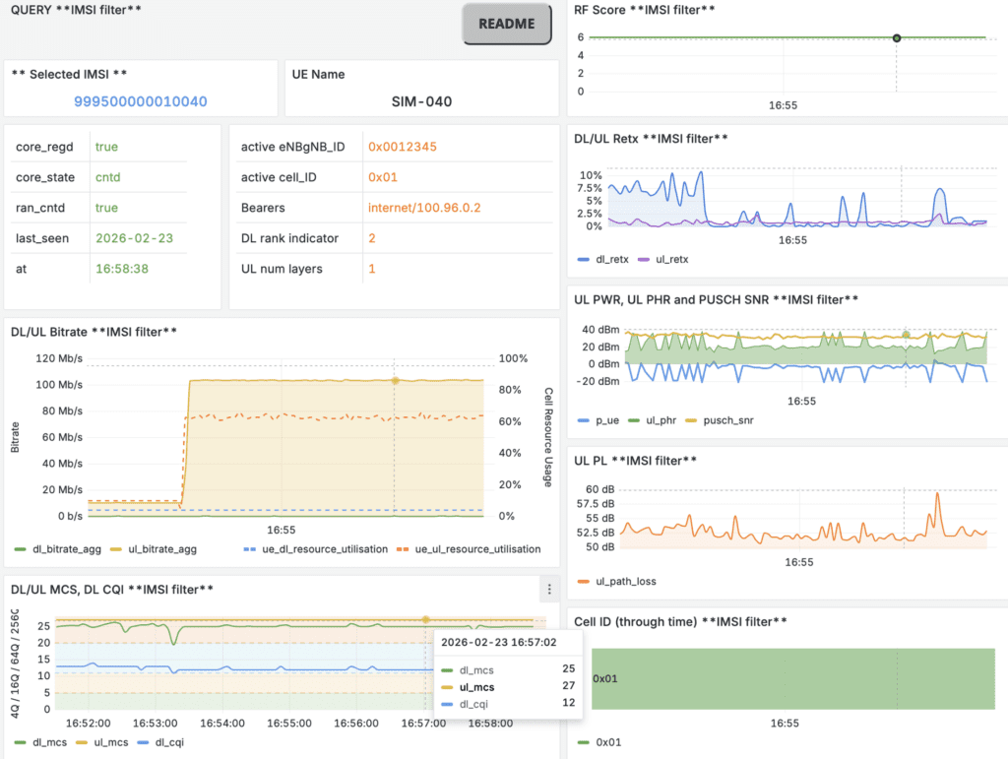
Task: Open the Cell ID (through time) panel title
Action: click(x=680, y=621)
